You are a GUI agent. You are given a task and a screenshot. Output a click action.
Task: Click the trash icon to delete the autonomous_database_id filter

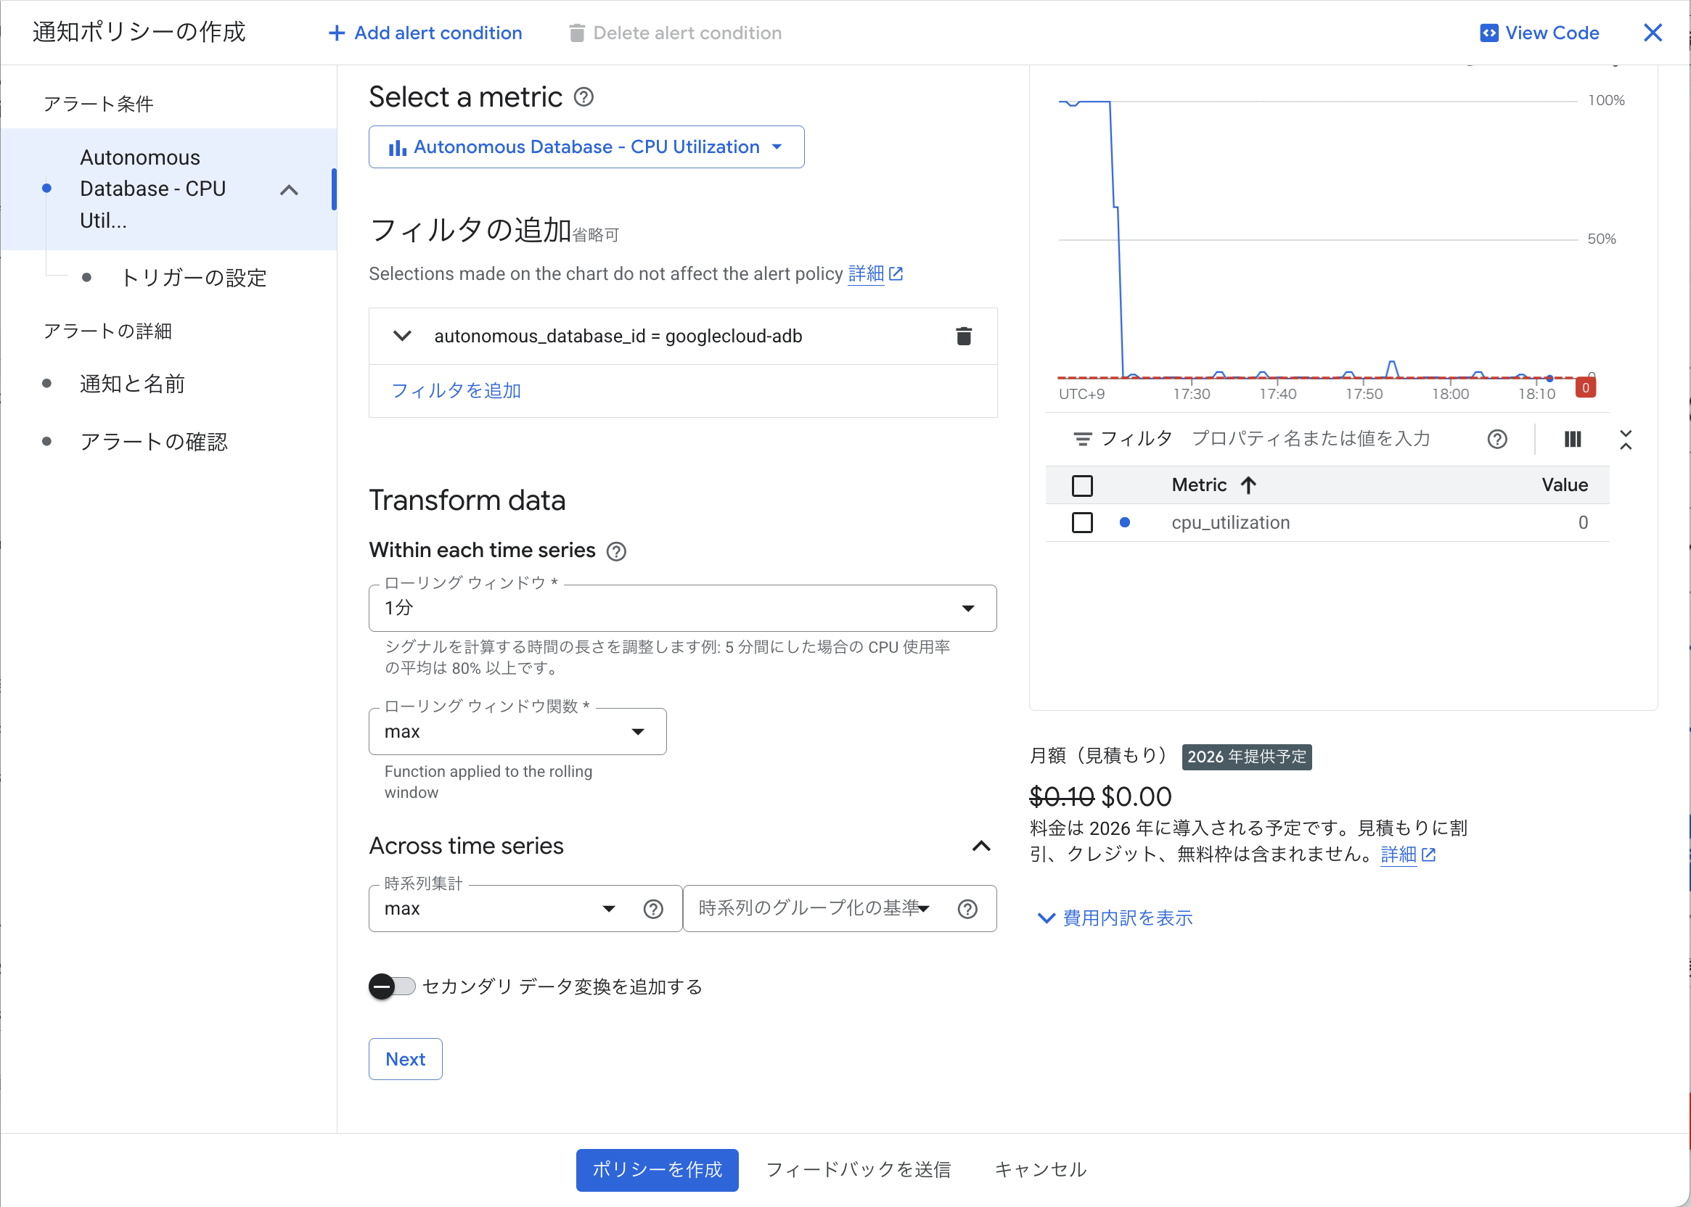pyautogui.click(x=964, y=336)
